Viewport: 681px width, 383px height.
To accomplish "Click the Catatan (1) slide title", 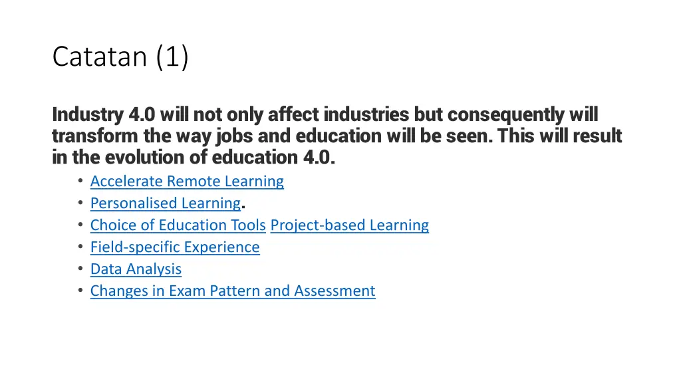I will (x=120, y=57).
